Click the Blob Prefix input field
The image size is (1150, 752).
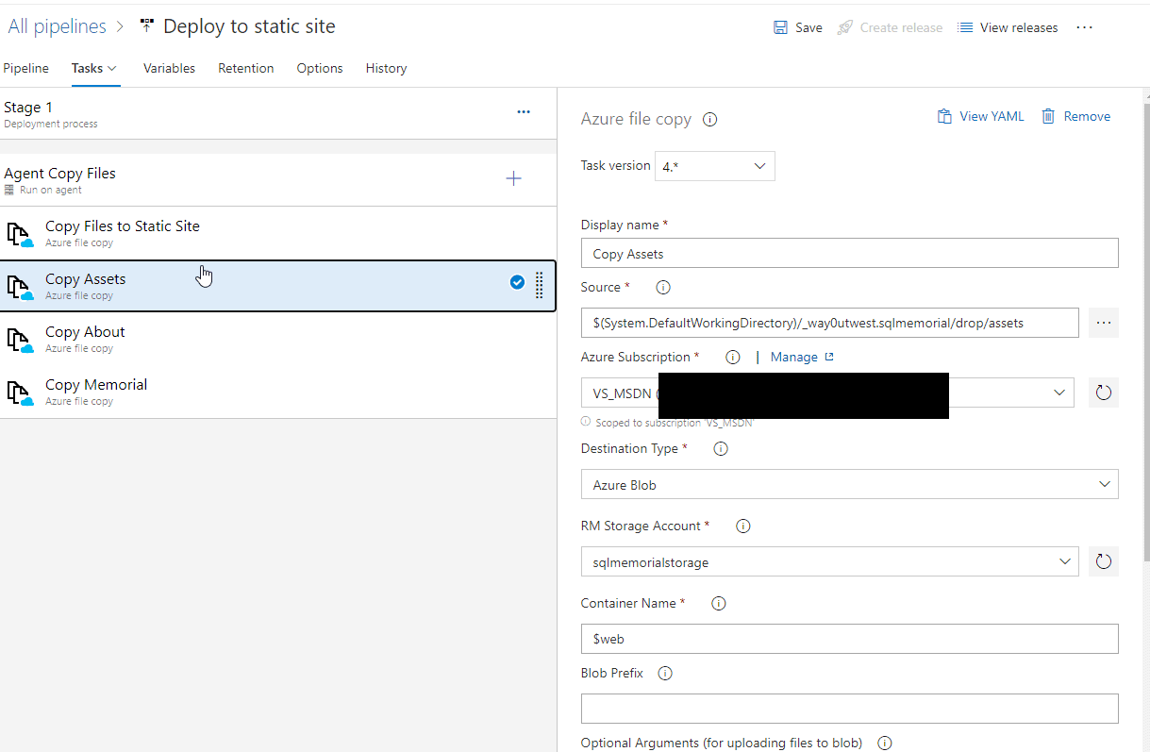[x=849, y=709]
